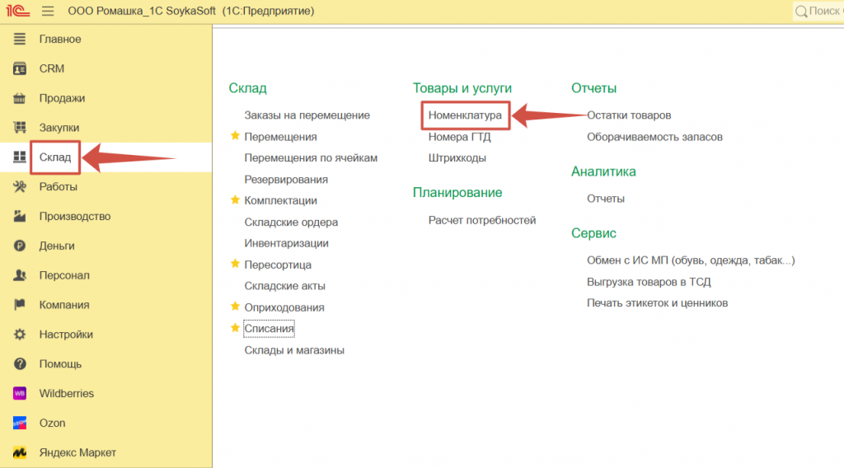The height and width of the screenshot is (468, 844).
Task: Click the CRM section icon
Action: pos(20,68)
